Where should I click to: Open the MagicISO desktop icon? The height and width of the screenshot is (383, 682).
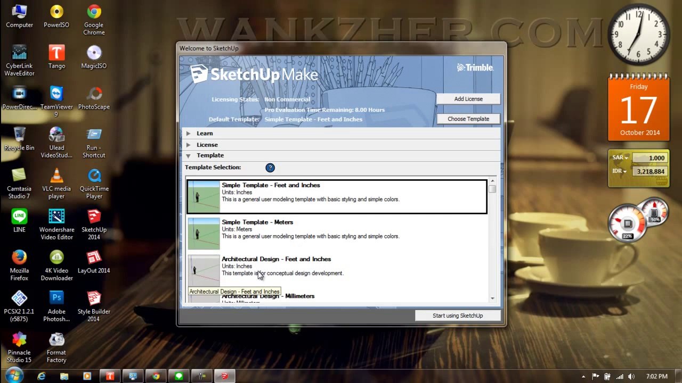[94, 57]
